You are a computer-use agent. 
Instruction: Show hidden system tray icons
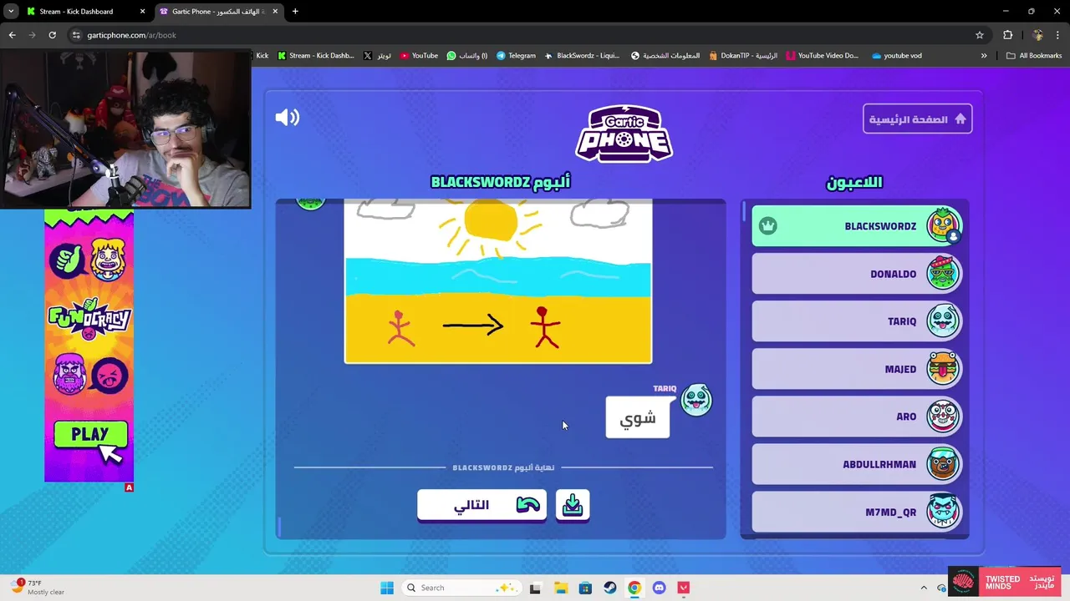tap(924, 588)
